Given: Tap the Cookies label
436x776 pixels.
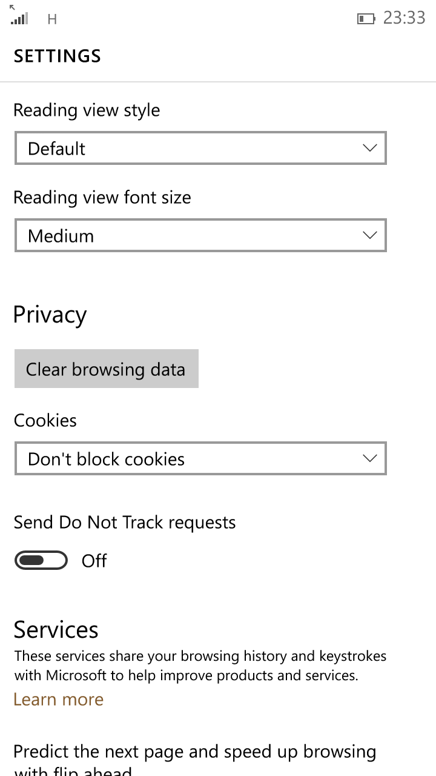Looking at the screenshot, I should click(45, 420).
